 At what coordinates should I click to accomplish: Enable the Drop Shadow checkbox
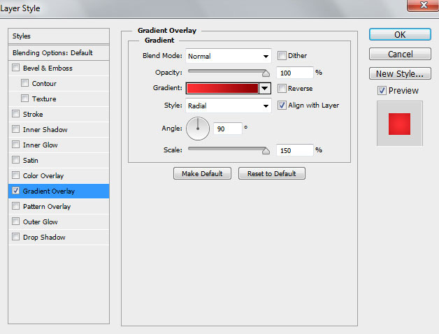click(15, 237)
